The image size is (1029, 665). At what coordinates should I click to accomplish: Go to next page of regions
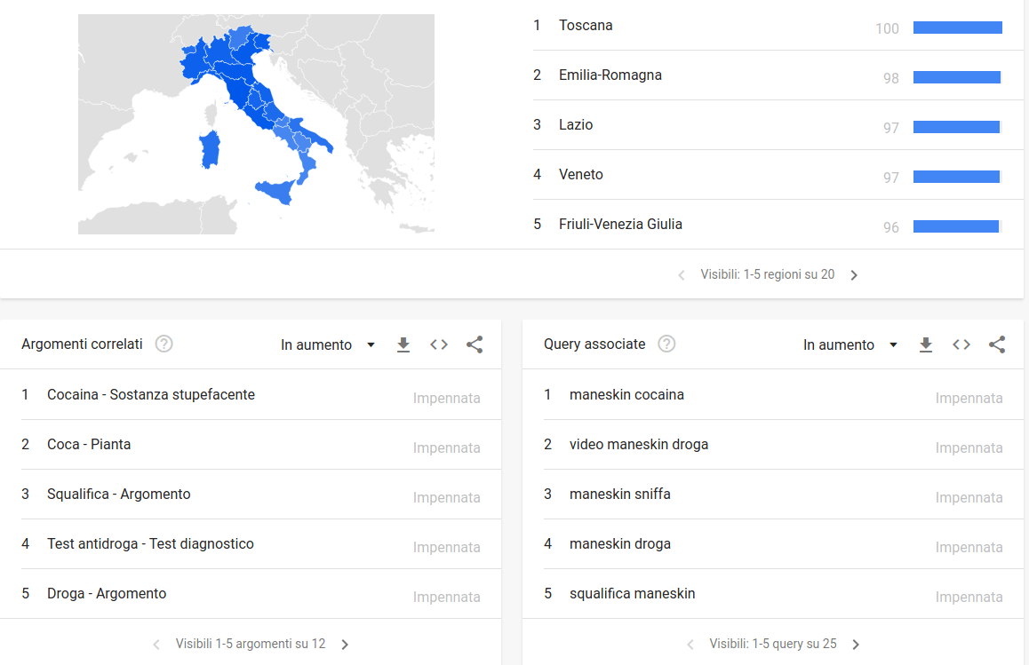[x=854, y=275]
